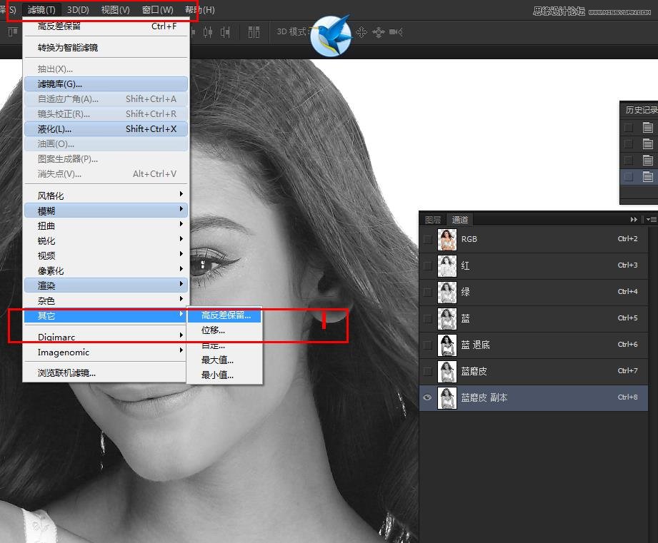This screenshot has height=543, width=658.
Task: Click the 蓝 退底 channel thumbnail
Action: point(447,345)
